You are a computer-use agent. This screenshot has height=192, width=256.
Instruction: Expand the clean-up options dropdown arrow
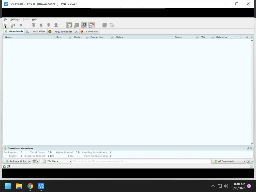pos(38,161)
